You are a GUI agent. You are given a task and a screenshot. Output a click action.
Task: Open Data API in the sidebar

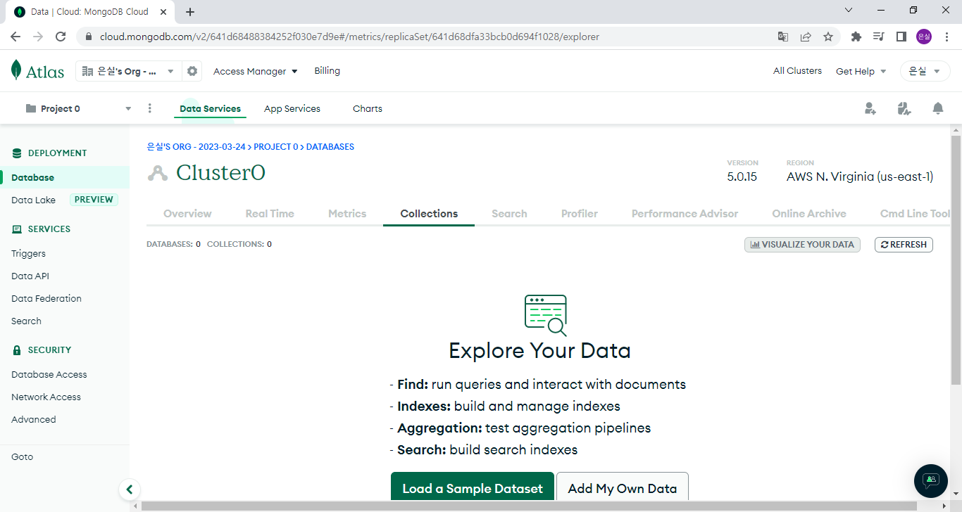click(30, 276)
